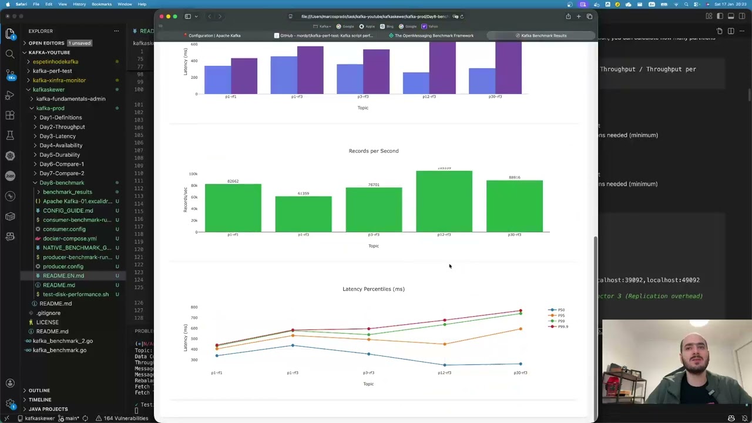Open Explorer more actions ellipsis
This screenshot has width=752, height=423.
point(116,31)
